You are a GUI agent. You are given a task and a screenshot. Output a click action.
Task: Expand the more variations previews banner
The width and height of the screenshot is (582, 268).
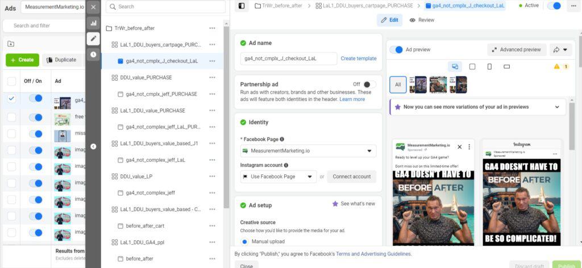(556, 107)
